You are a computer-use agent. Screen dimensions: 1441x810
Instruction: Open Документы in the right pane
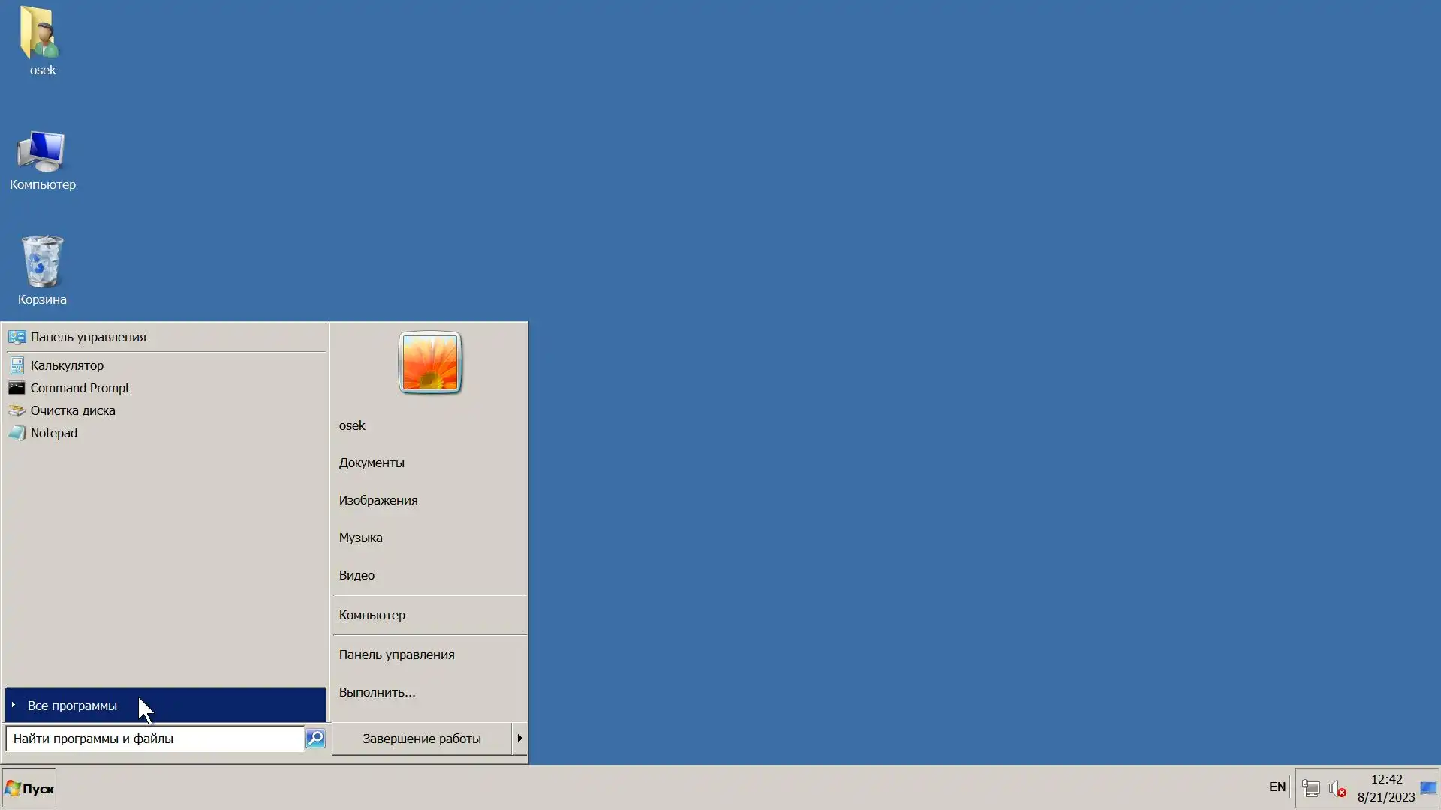[x=372, y=463]
